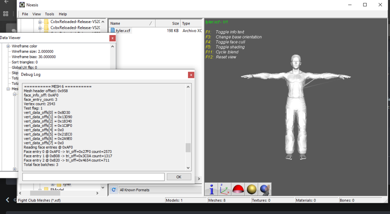Sort files by the Name column header
390x214 pixels.
132,23
